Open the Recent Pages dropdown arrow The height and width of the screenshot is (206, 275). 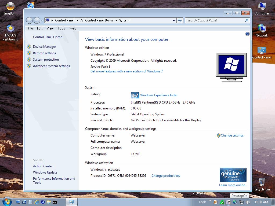pyautogui.click(x=42, y=20)
